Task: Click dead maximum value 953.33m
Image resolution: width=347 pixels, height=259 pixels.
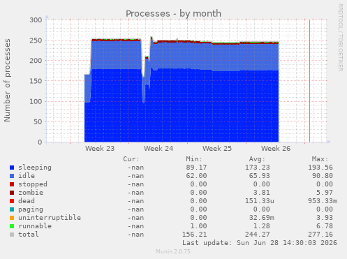Action: click(323, 201)
